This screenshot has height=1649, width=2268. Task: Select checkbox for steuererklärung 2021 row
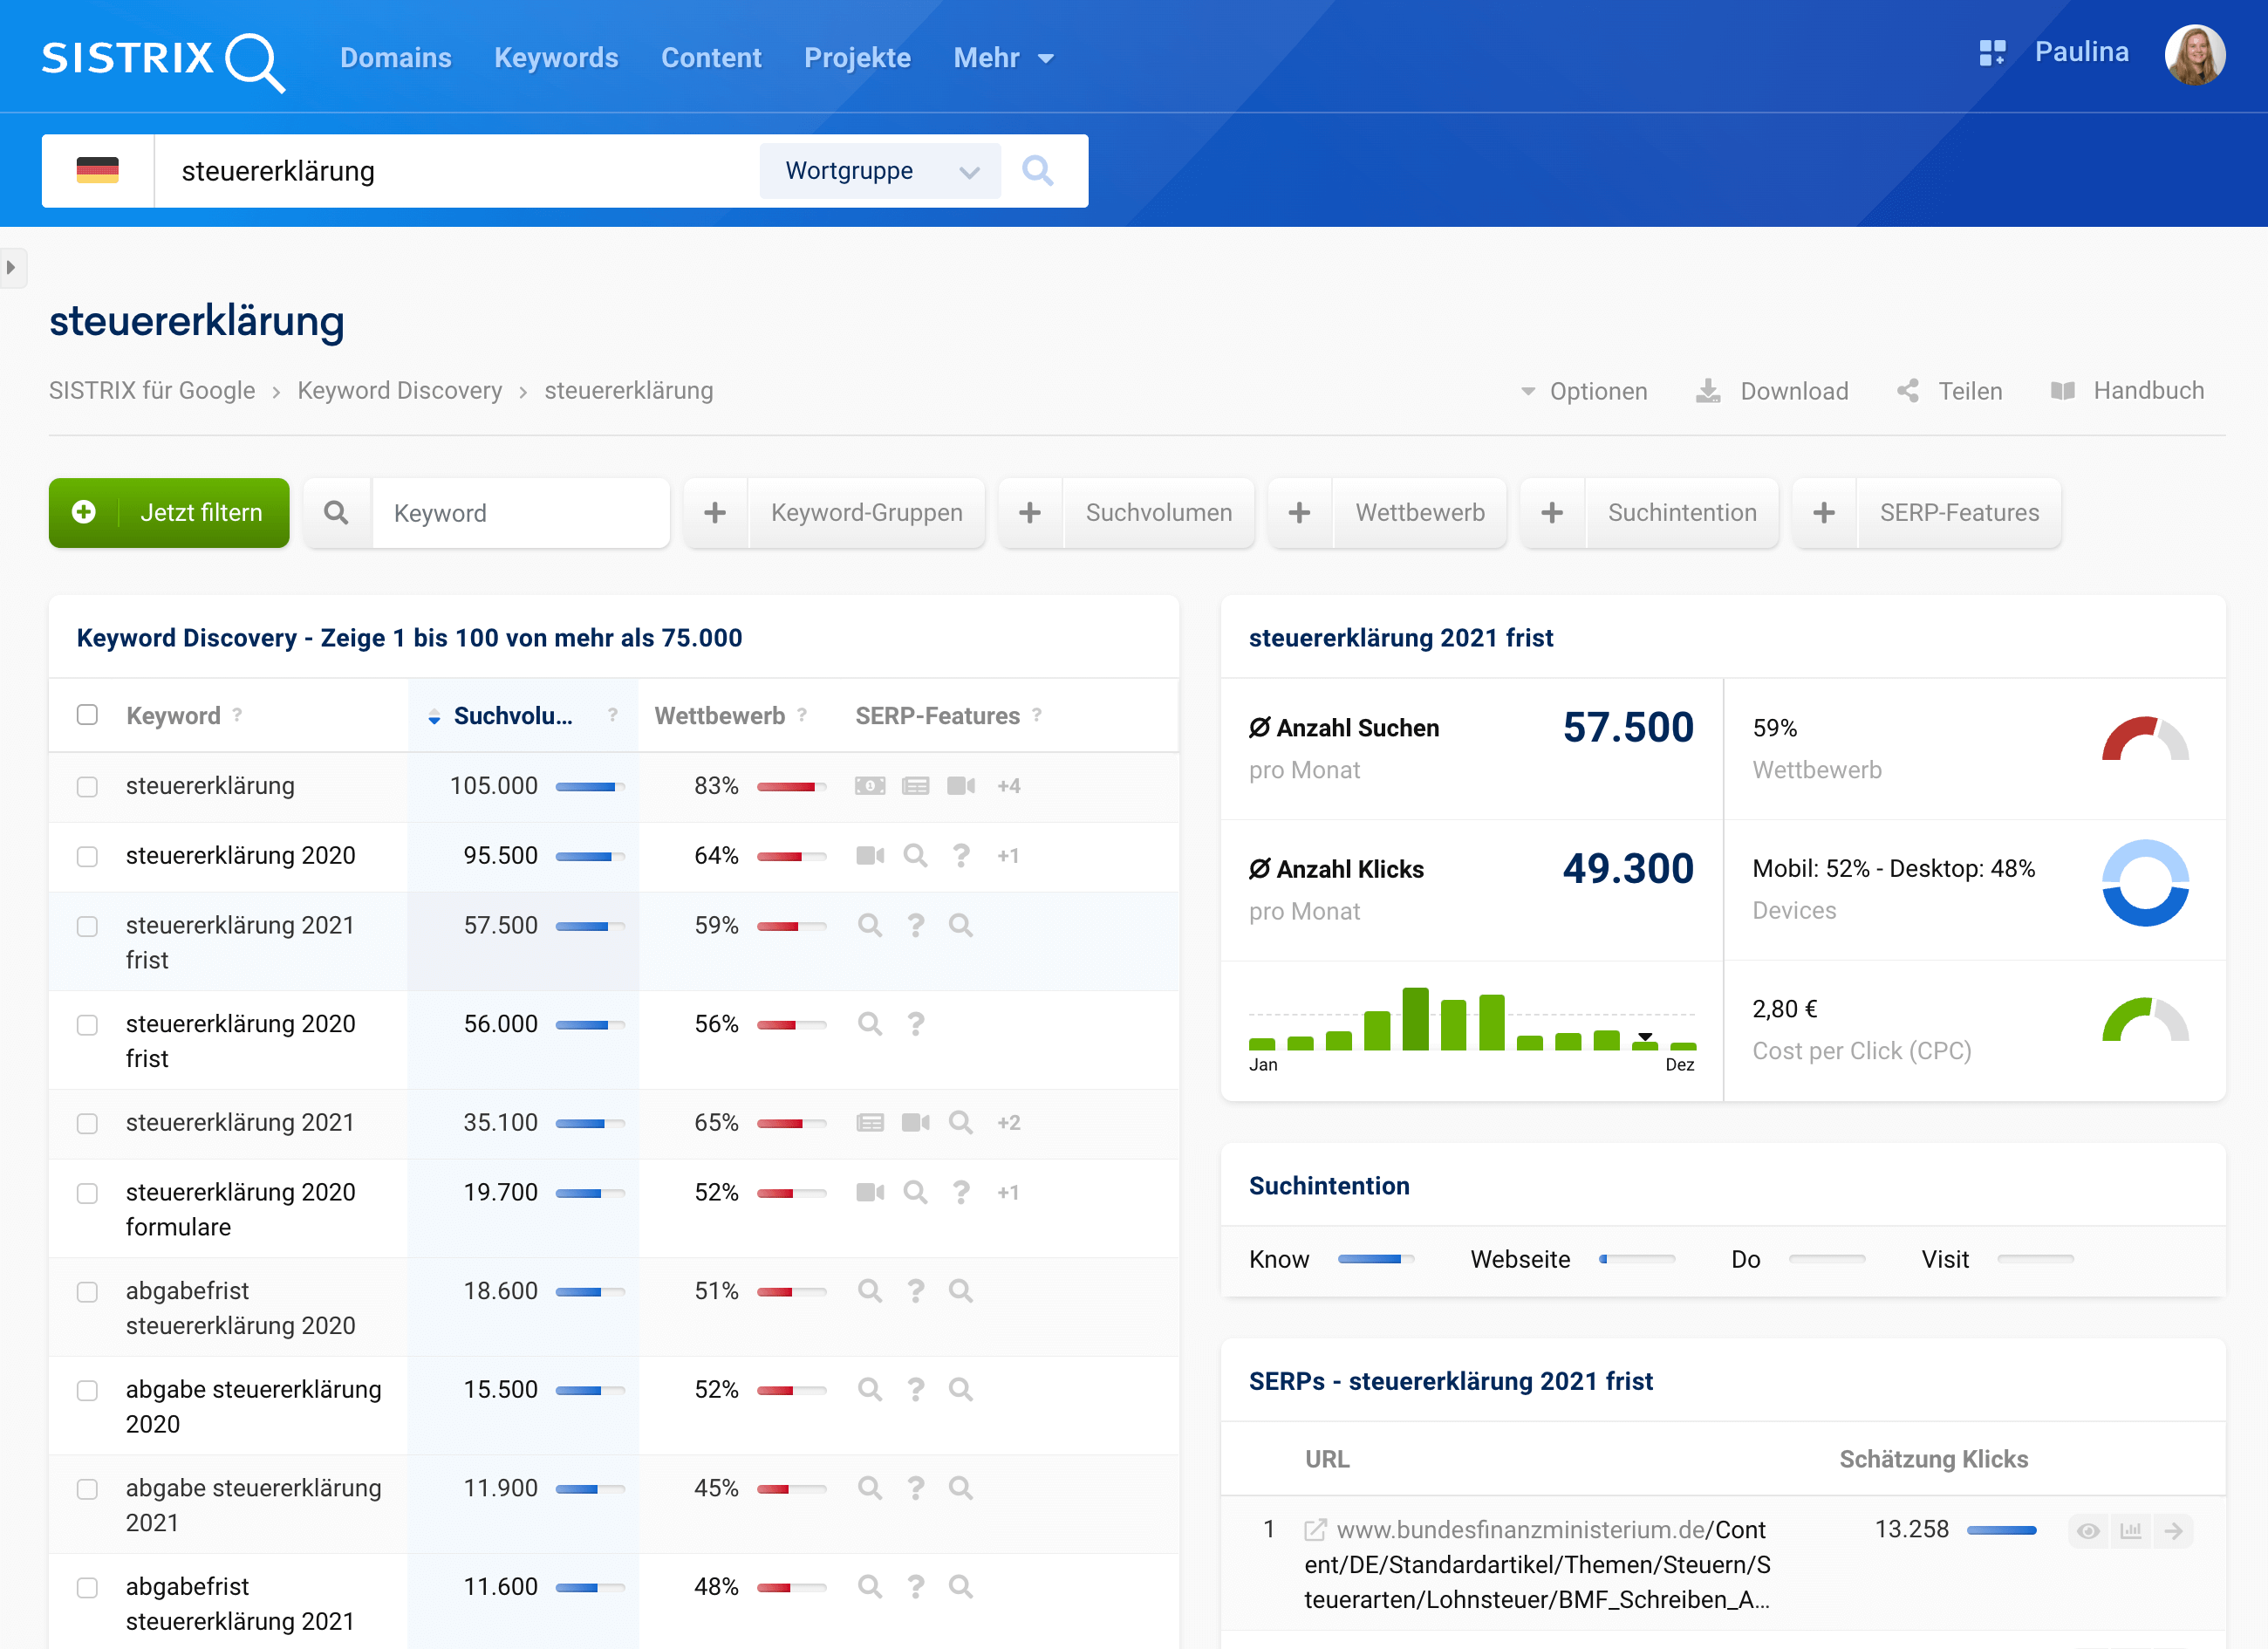pos(88,1123)
